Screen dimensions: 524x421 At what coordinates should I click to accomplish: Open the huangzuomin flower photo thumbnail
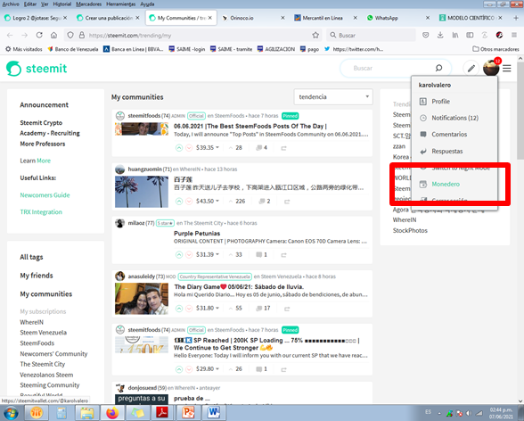point(142,192)
